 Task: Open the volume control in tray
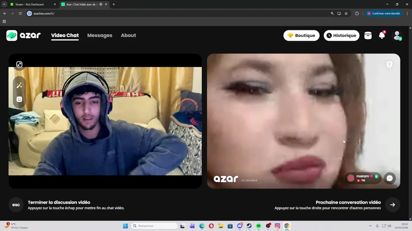[x=389, y=226]
